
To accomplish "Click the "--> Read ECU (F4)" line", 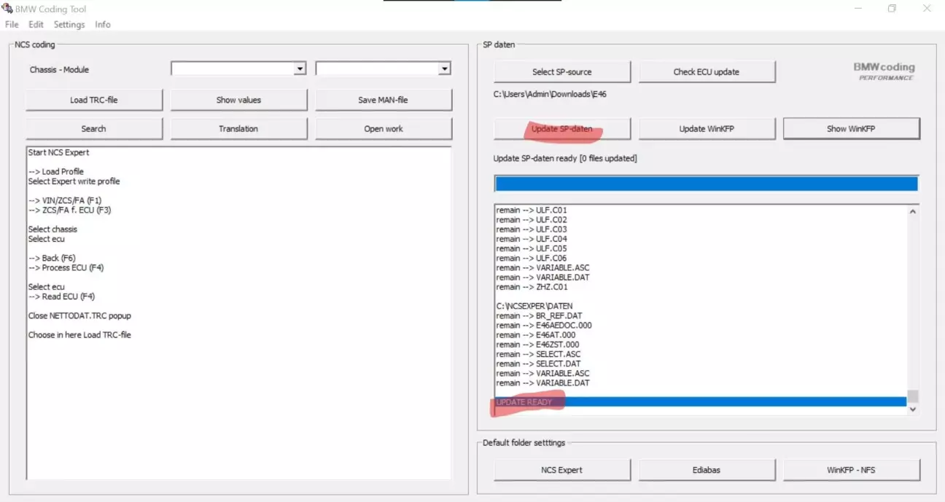I will pyautogui.click(x=62, y=297).
